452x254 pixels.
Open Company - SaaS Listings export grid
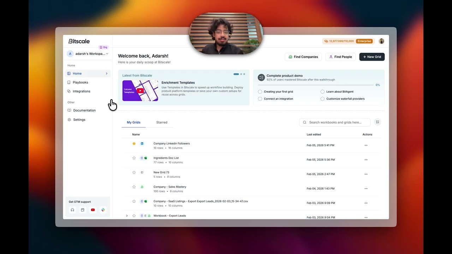click(x=201, y=201)
